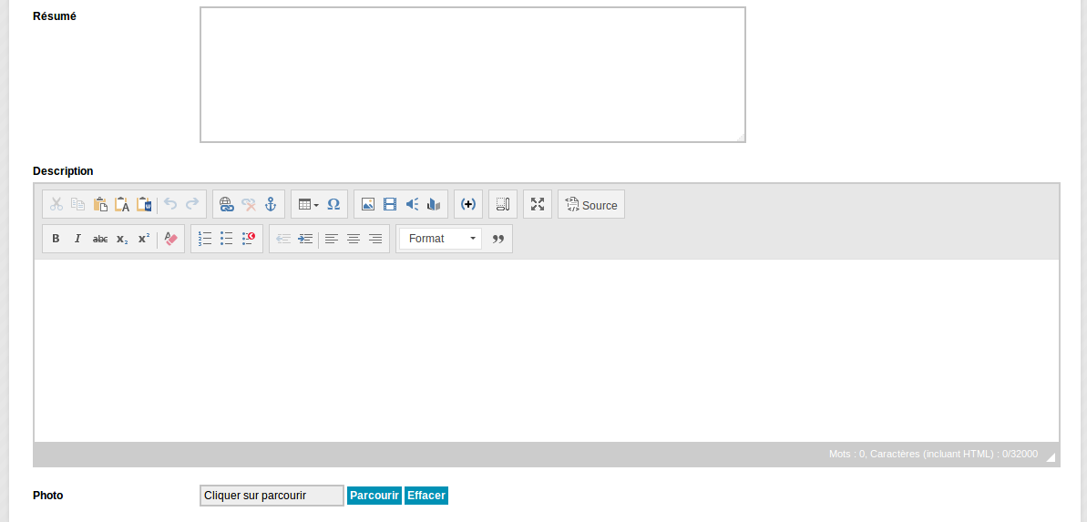1087x522 pixels.
Task: Insert a video with the film icon
Action: (x=390, y=204)
